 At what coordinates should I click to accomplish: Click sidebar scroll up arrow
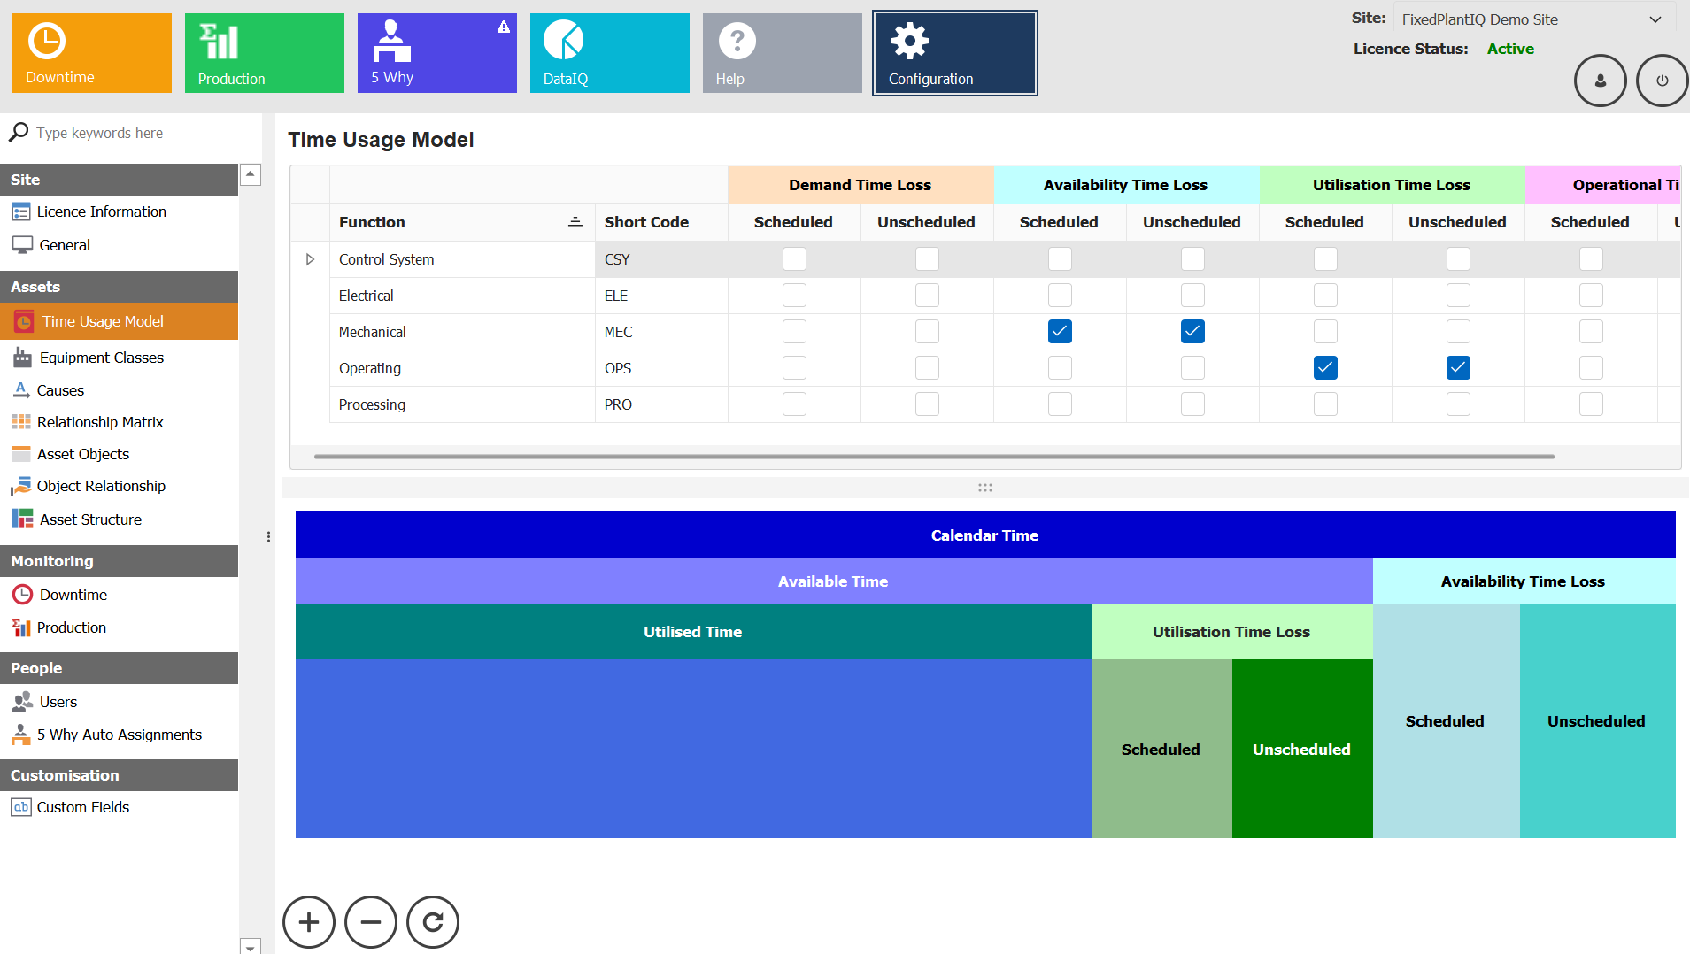(x=251, y=174)
